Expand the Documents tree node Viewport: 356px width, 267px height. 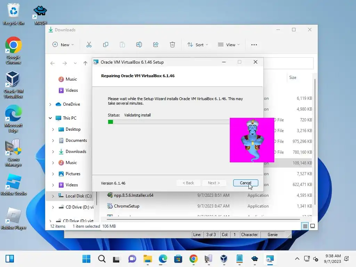pyautogui.click(x=53, y=140)
